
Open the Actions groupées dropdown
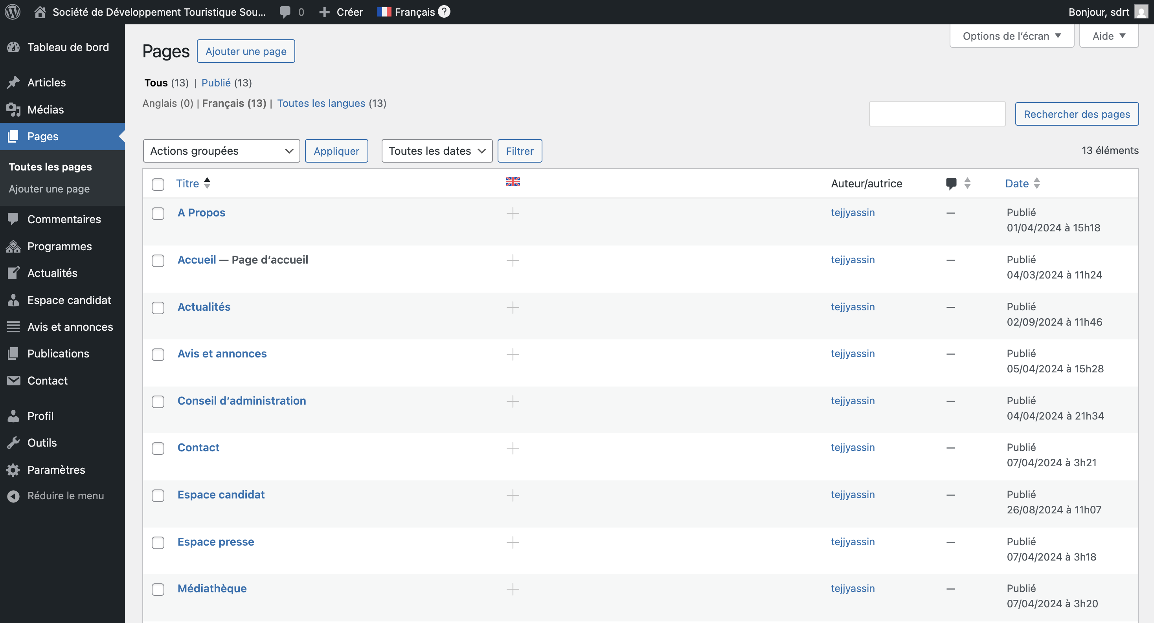[221, 151]
